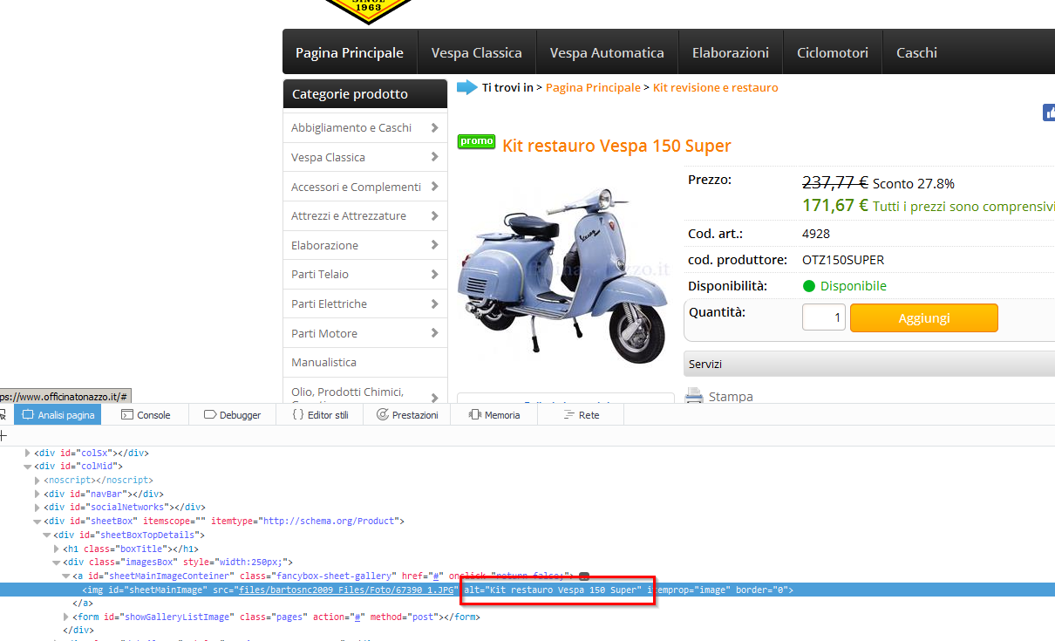Screen dimensions: 1055x641
Task: Expand the navBar div node
Action: [x=37, y=494]
